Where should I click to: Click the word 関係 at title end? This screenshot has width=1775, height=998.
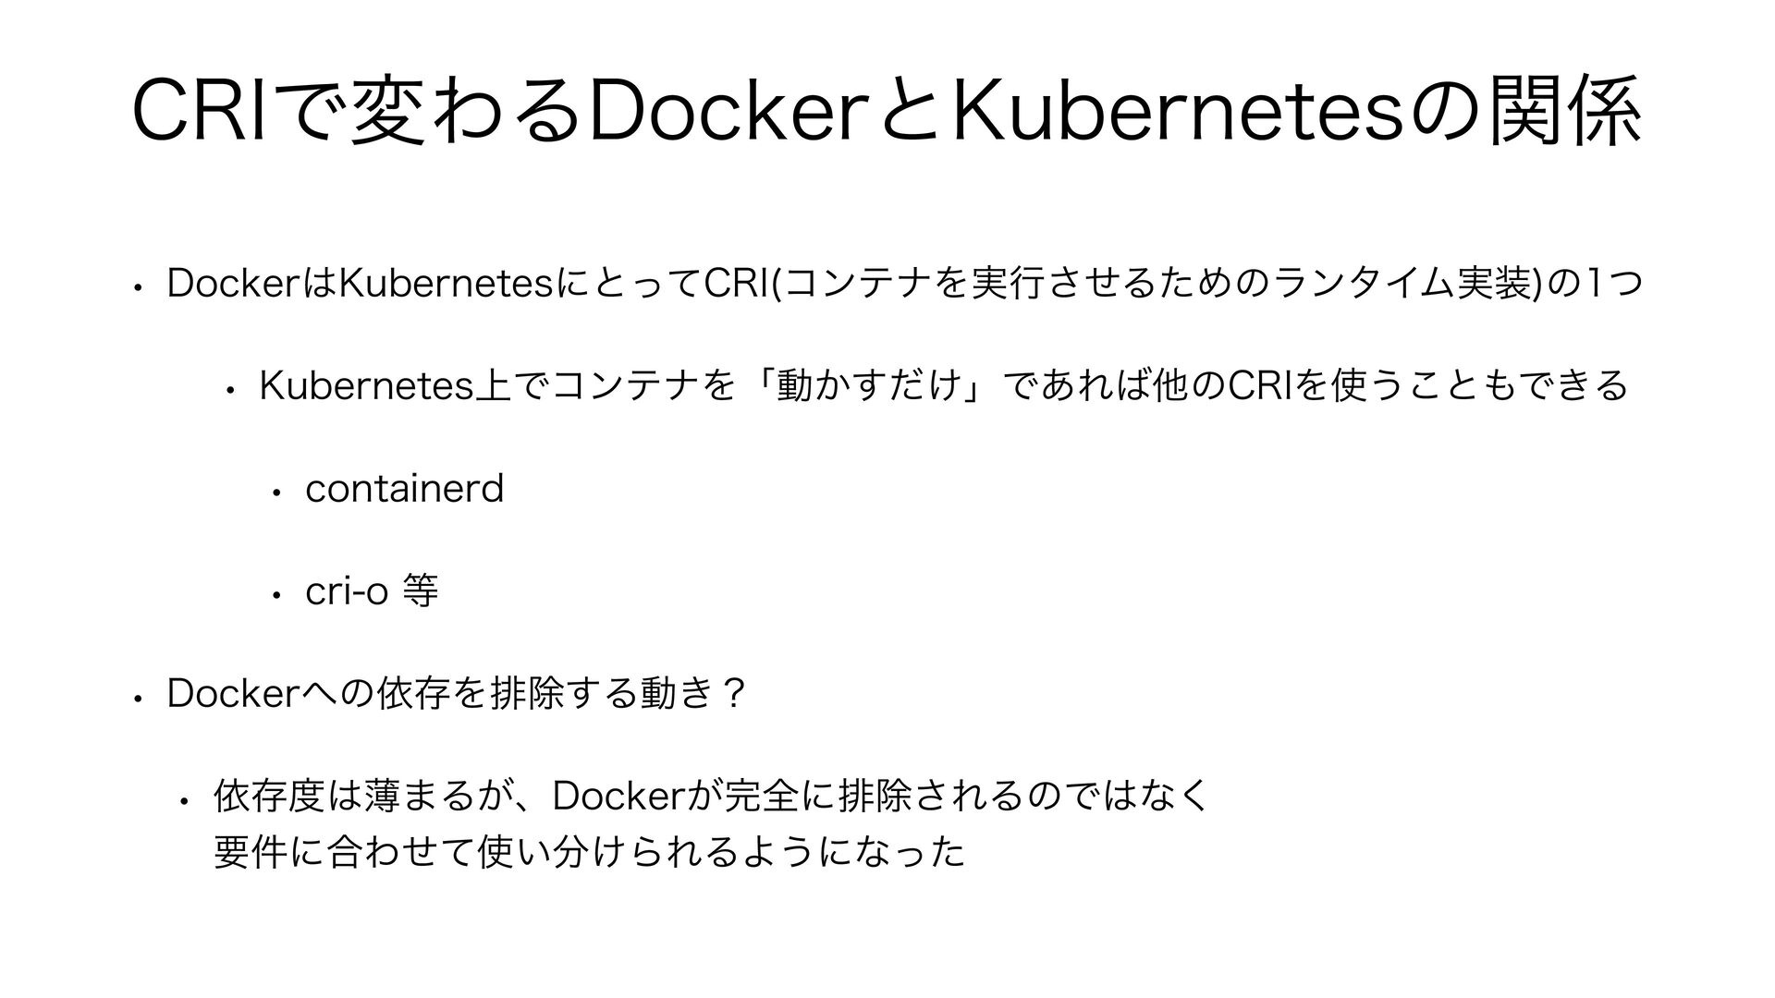(x=1569, y=112)
